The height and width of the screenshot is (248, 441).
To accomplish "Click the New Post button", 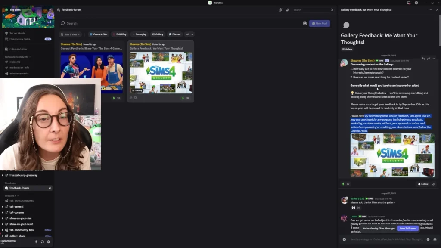I will (319, 23).
